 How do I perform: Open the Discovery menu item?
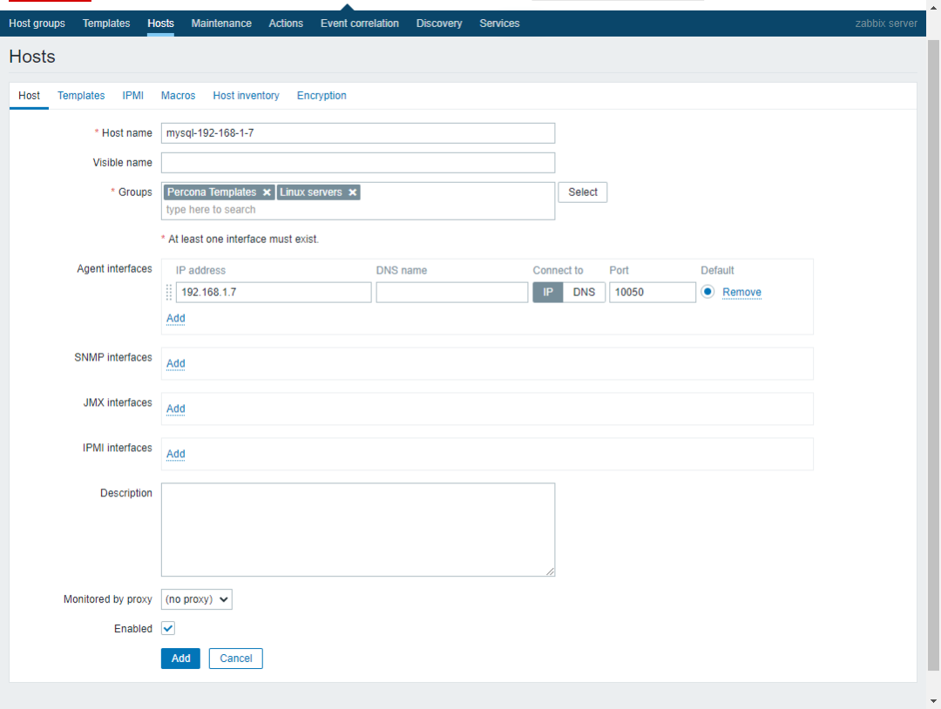click(439, 24)
